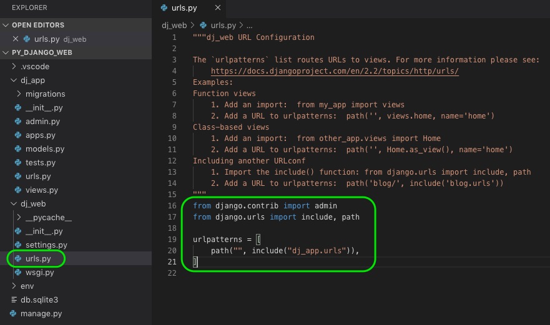Click Python icon in Open Editors urls.py entry
The height and width of the screenshot is (325, 550).
27,39
